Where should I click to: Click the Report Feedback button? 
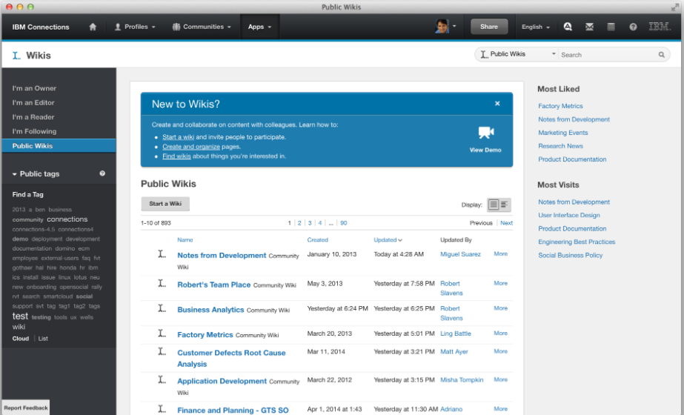26,408
